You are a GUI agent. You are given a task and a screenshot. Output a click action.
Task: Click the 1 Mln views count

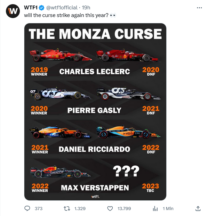(x=168, y=209)
